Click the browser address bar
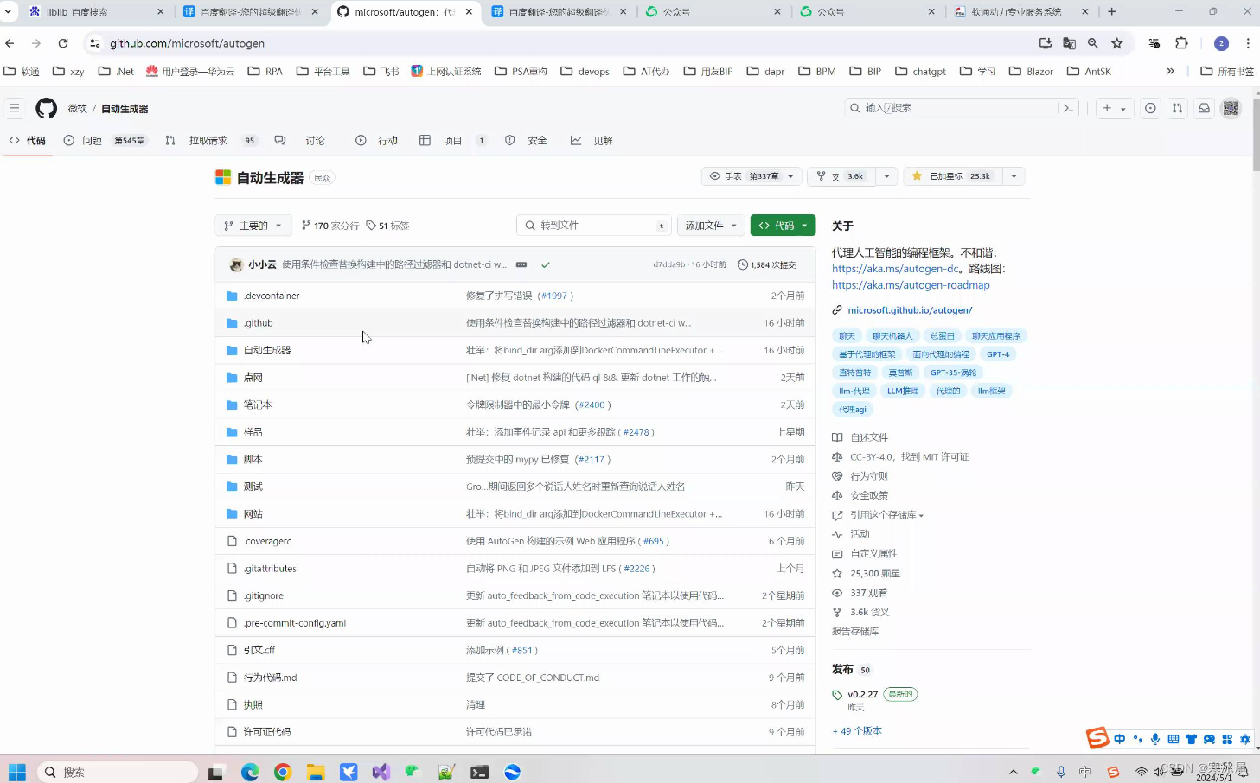The image size is (1260, 783). 562,43
